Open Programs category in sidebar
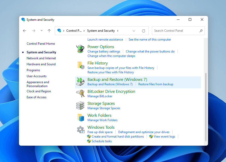This screenshot has height=162, width=226. point(33,70)
